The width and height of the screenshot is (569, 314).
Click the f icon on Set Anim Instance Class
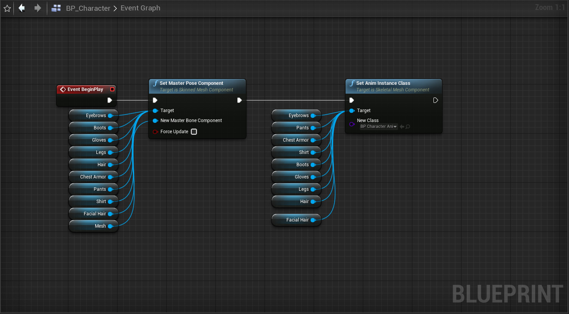(352, 83)
